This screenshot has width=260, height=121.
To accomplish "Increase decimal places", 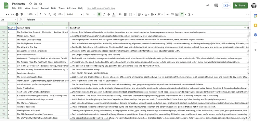I will point(55,14).
